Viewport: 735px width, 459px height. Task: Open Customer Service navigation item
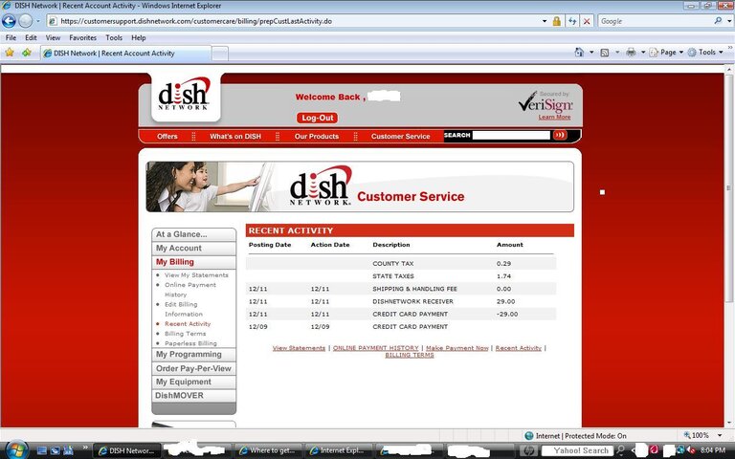[400, 137]
